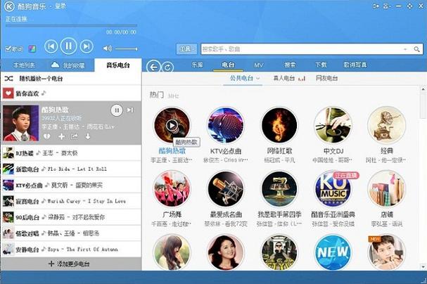
Task: Select the 情歌对唱 station row
Action: 71,233
